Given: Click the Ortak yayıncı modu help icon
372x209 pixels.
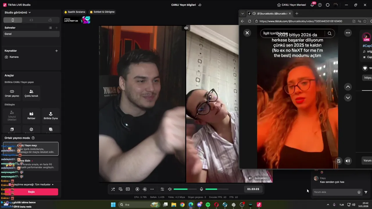Looking at the screenshot, I should click(33, 138).
